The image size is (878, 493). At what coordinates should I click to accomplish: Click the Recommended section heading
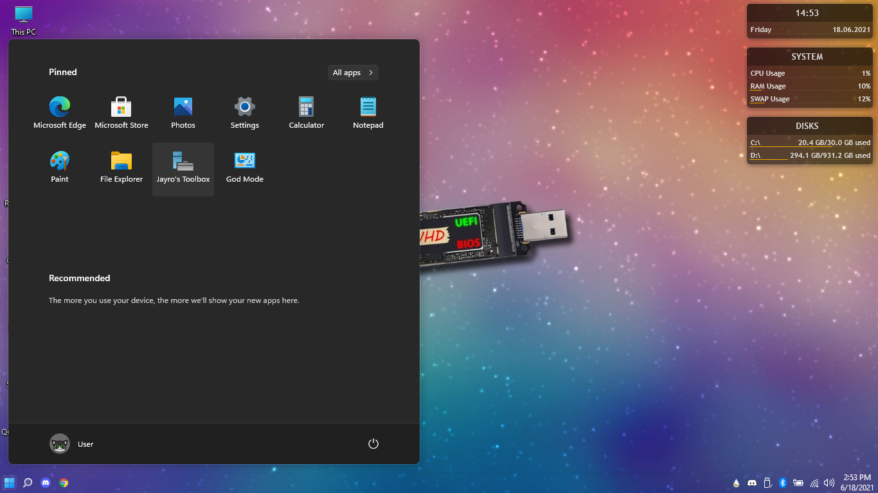pos(80,278)
